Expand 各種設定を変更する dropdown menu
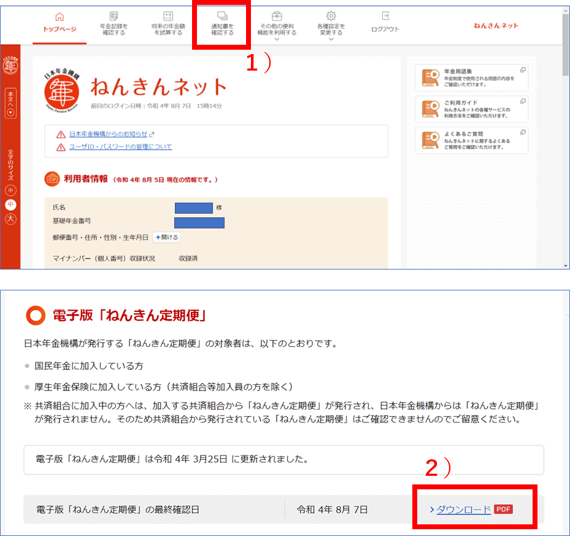The image size is (570, 536). pyautogui.click(x=331, y=26)
